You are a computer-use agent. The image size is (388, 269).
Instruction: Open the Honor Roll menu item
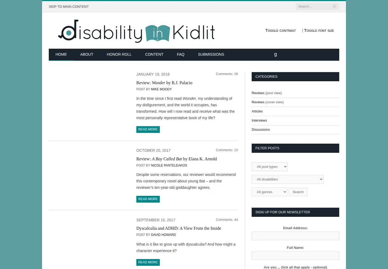tap(119, 54)
